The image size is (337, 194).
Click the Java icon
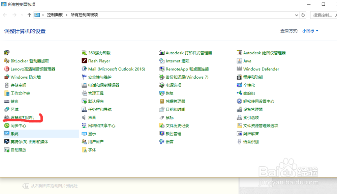pos(239,61)
